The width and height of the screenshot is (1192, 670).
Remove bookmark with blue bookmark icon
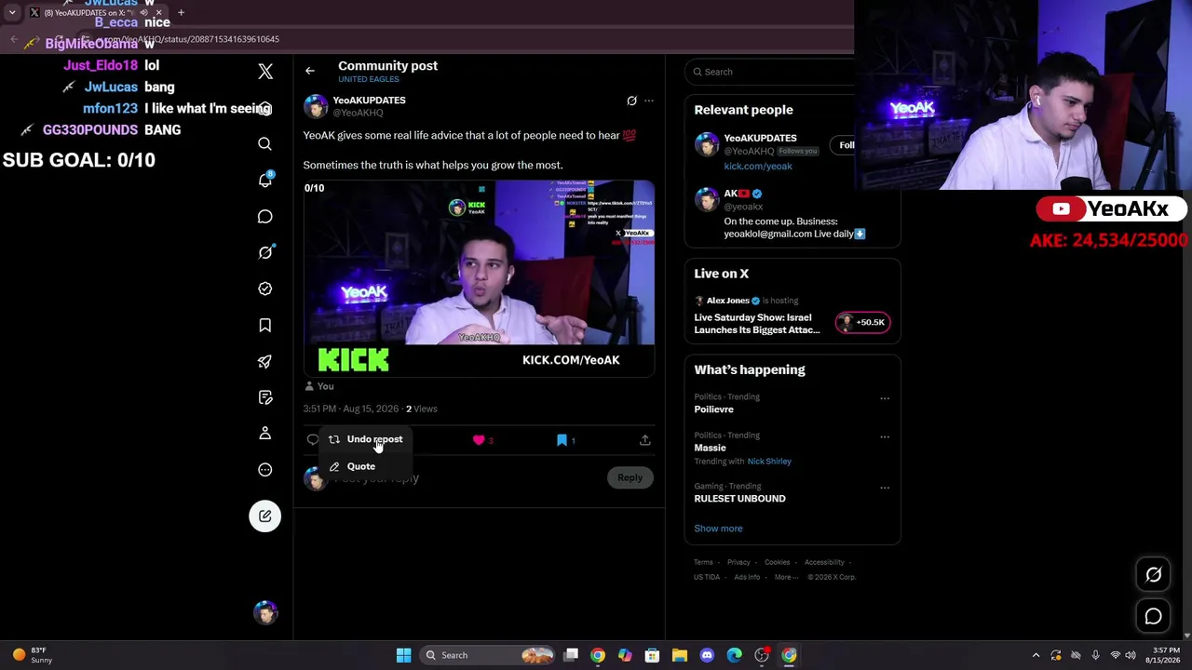point(562,440)
